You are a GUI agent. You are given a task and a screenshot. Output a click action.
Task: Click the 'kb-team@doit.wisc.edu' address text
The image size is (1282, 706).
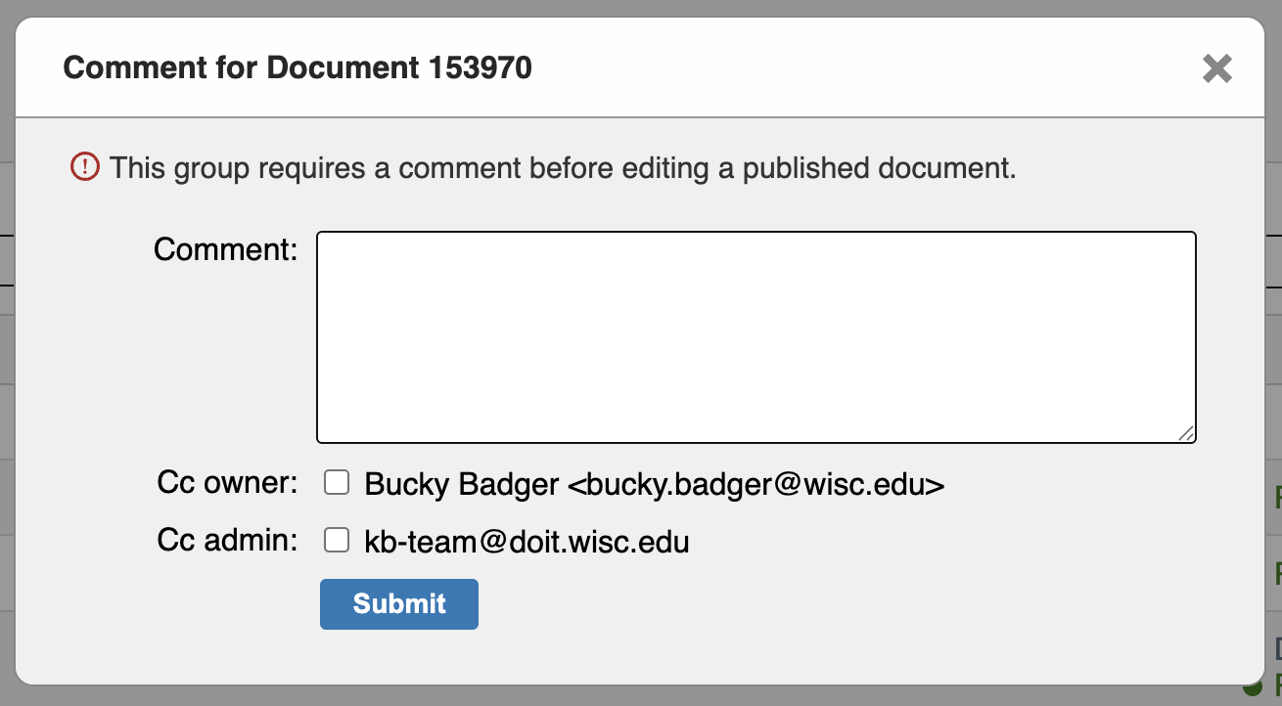click(x=527, y=542)
